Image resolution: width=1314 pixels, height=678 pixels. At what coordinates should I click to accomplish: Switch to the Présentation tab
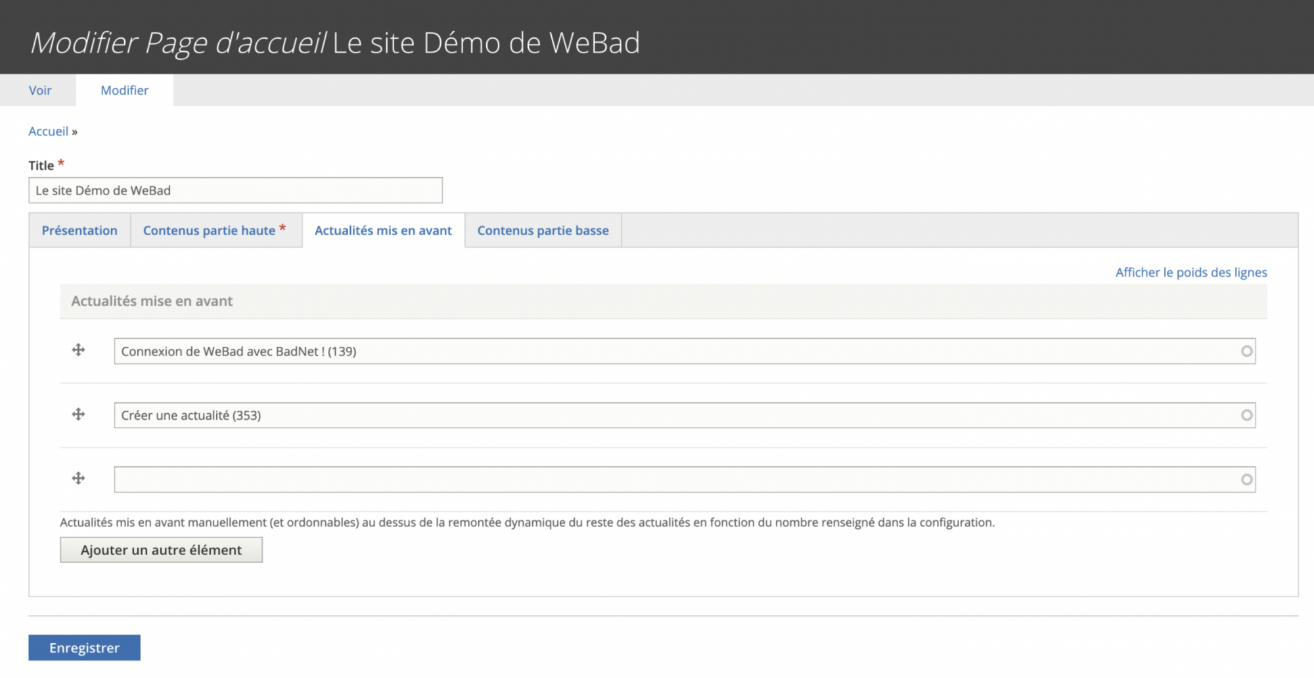tap(79, 231)
